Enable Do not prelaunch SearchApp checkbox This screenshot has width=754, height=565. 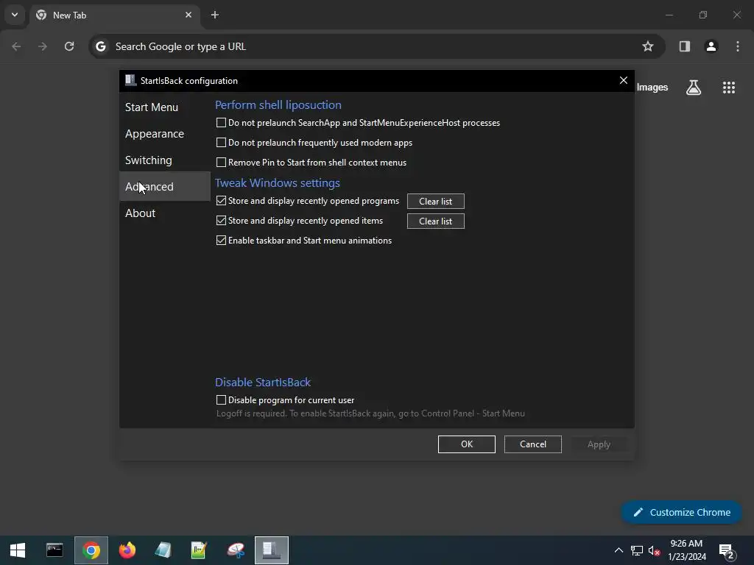pos(221,123)
